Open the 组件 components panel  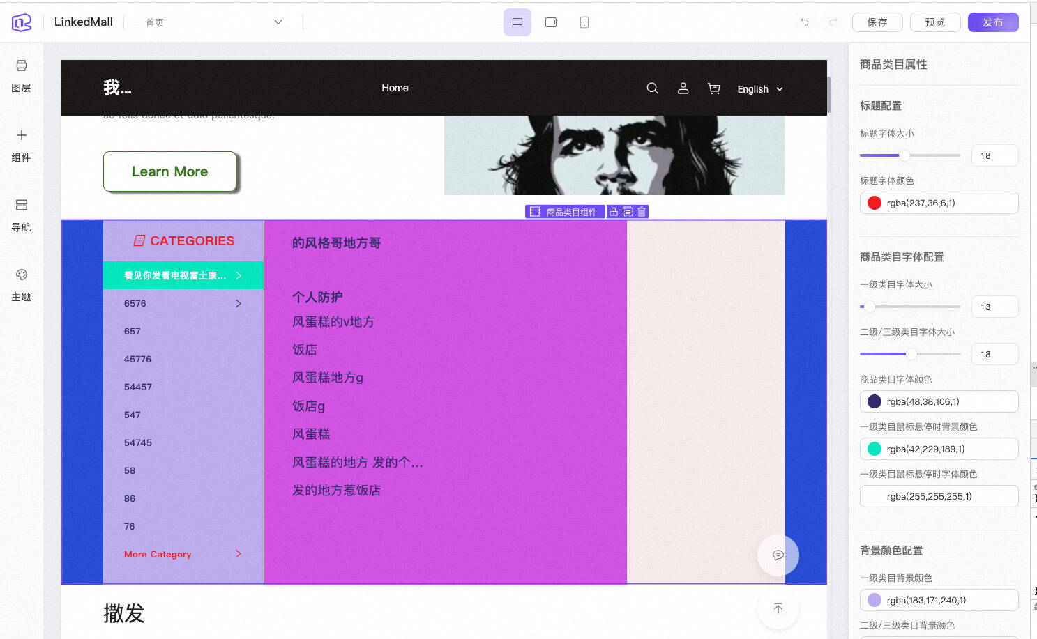[x=22, y=145]
